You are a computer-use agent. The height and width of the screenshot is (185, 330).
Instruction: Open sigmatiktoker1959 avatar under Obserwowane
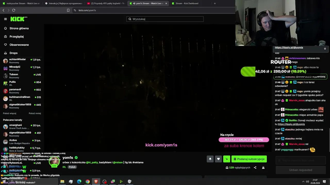5,106
